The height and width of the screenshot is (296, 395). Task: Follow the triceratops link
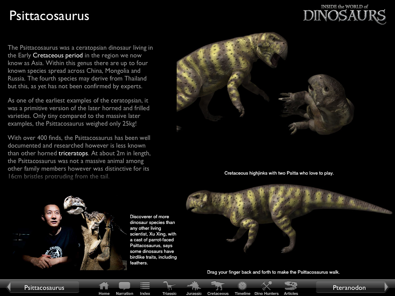pos(73,153)
